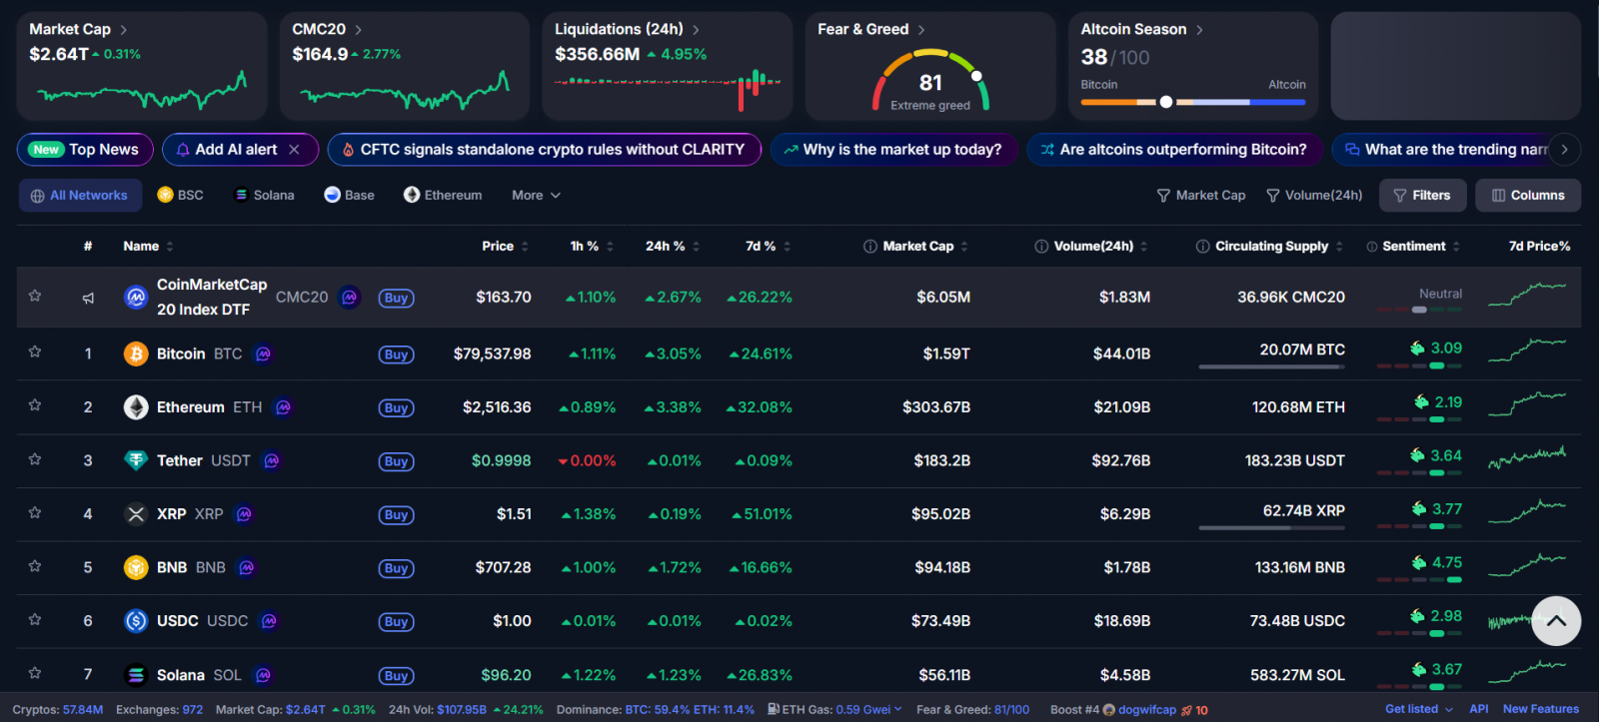1599x722 pixels.
Task: Select All Networks filter tab
Action: click(x=80, y=196)
